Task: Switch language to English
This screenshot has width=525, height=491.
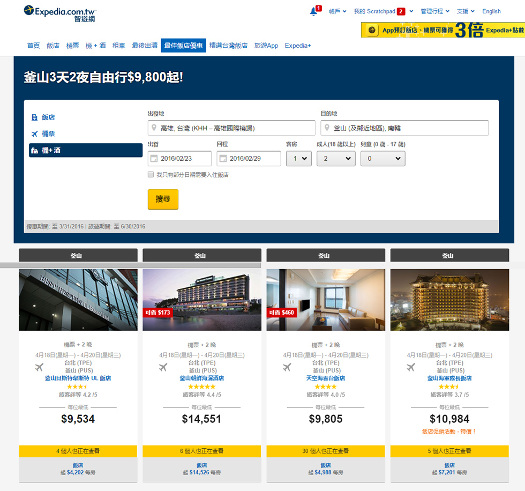Action: pos(492,11)
